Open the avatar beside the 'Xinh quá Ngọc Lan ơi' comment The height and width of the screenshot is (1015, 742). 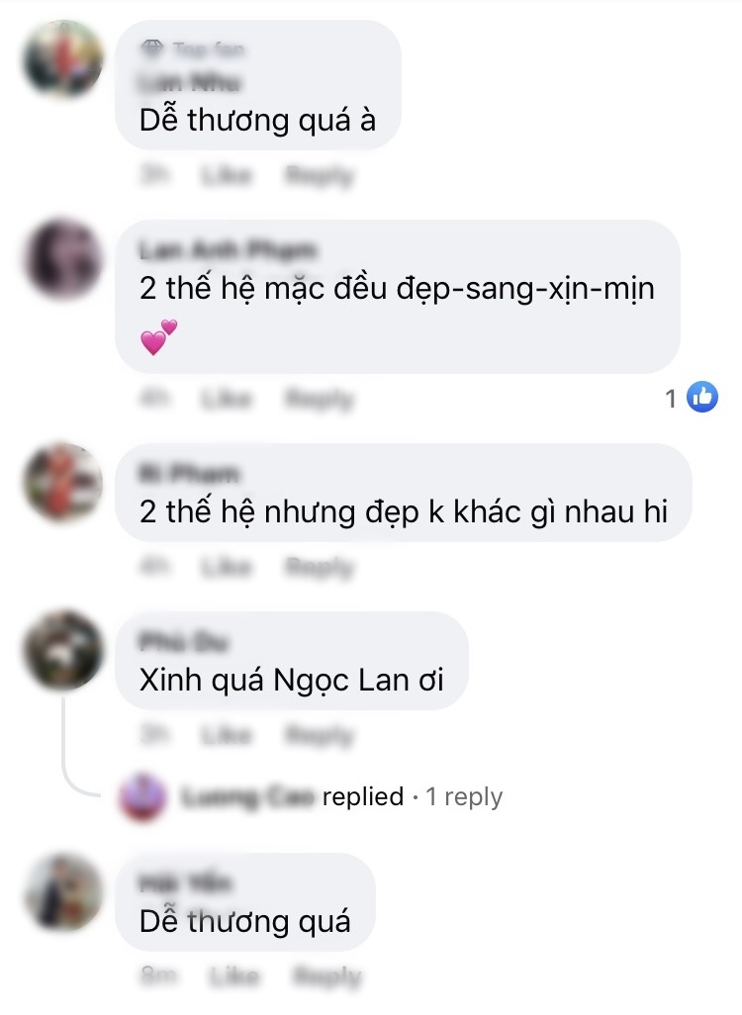pyautogui.click(x=62, y=650)
